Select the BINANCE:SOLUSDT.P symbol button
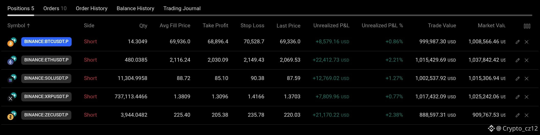The width and height of the screenshot is (540, 135). tap(46, 78)
